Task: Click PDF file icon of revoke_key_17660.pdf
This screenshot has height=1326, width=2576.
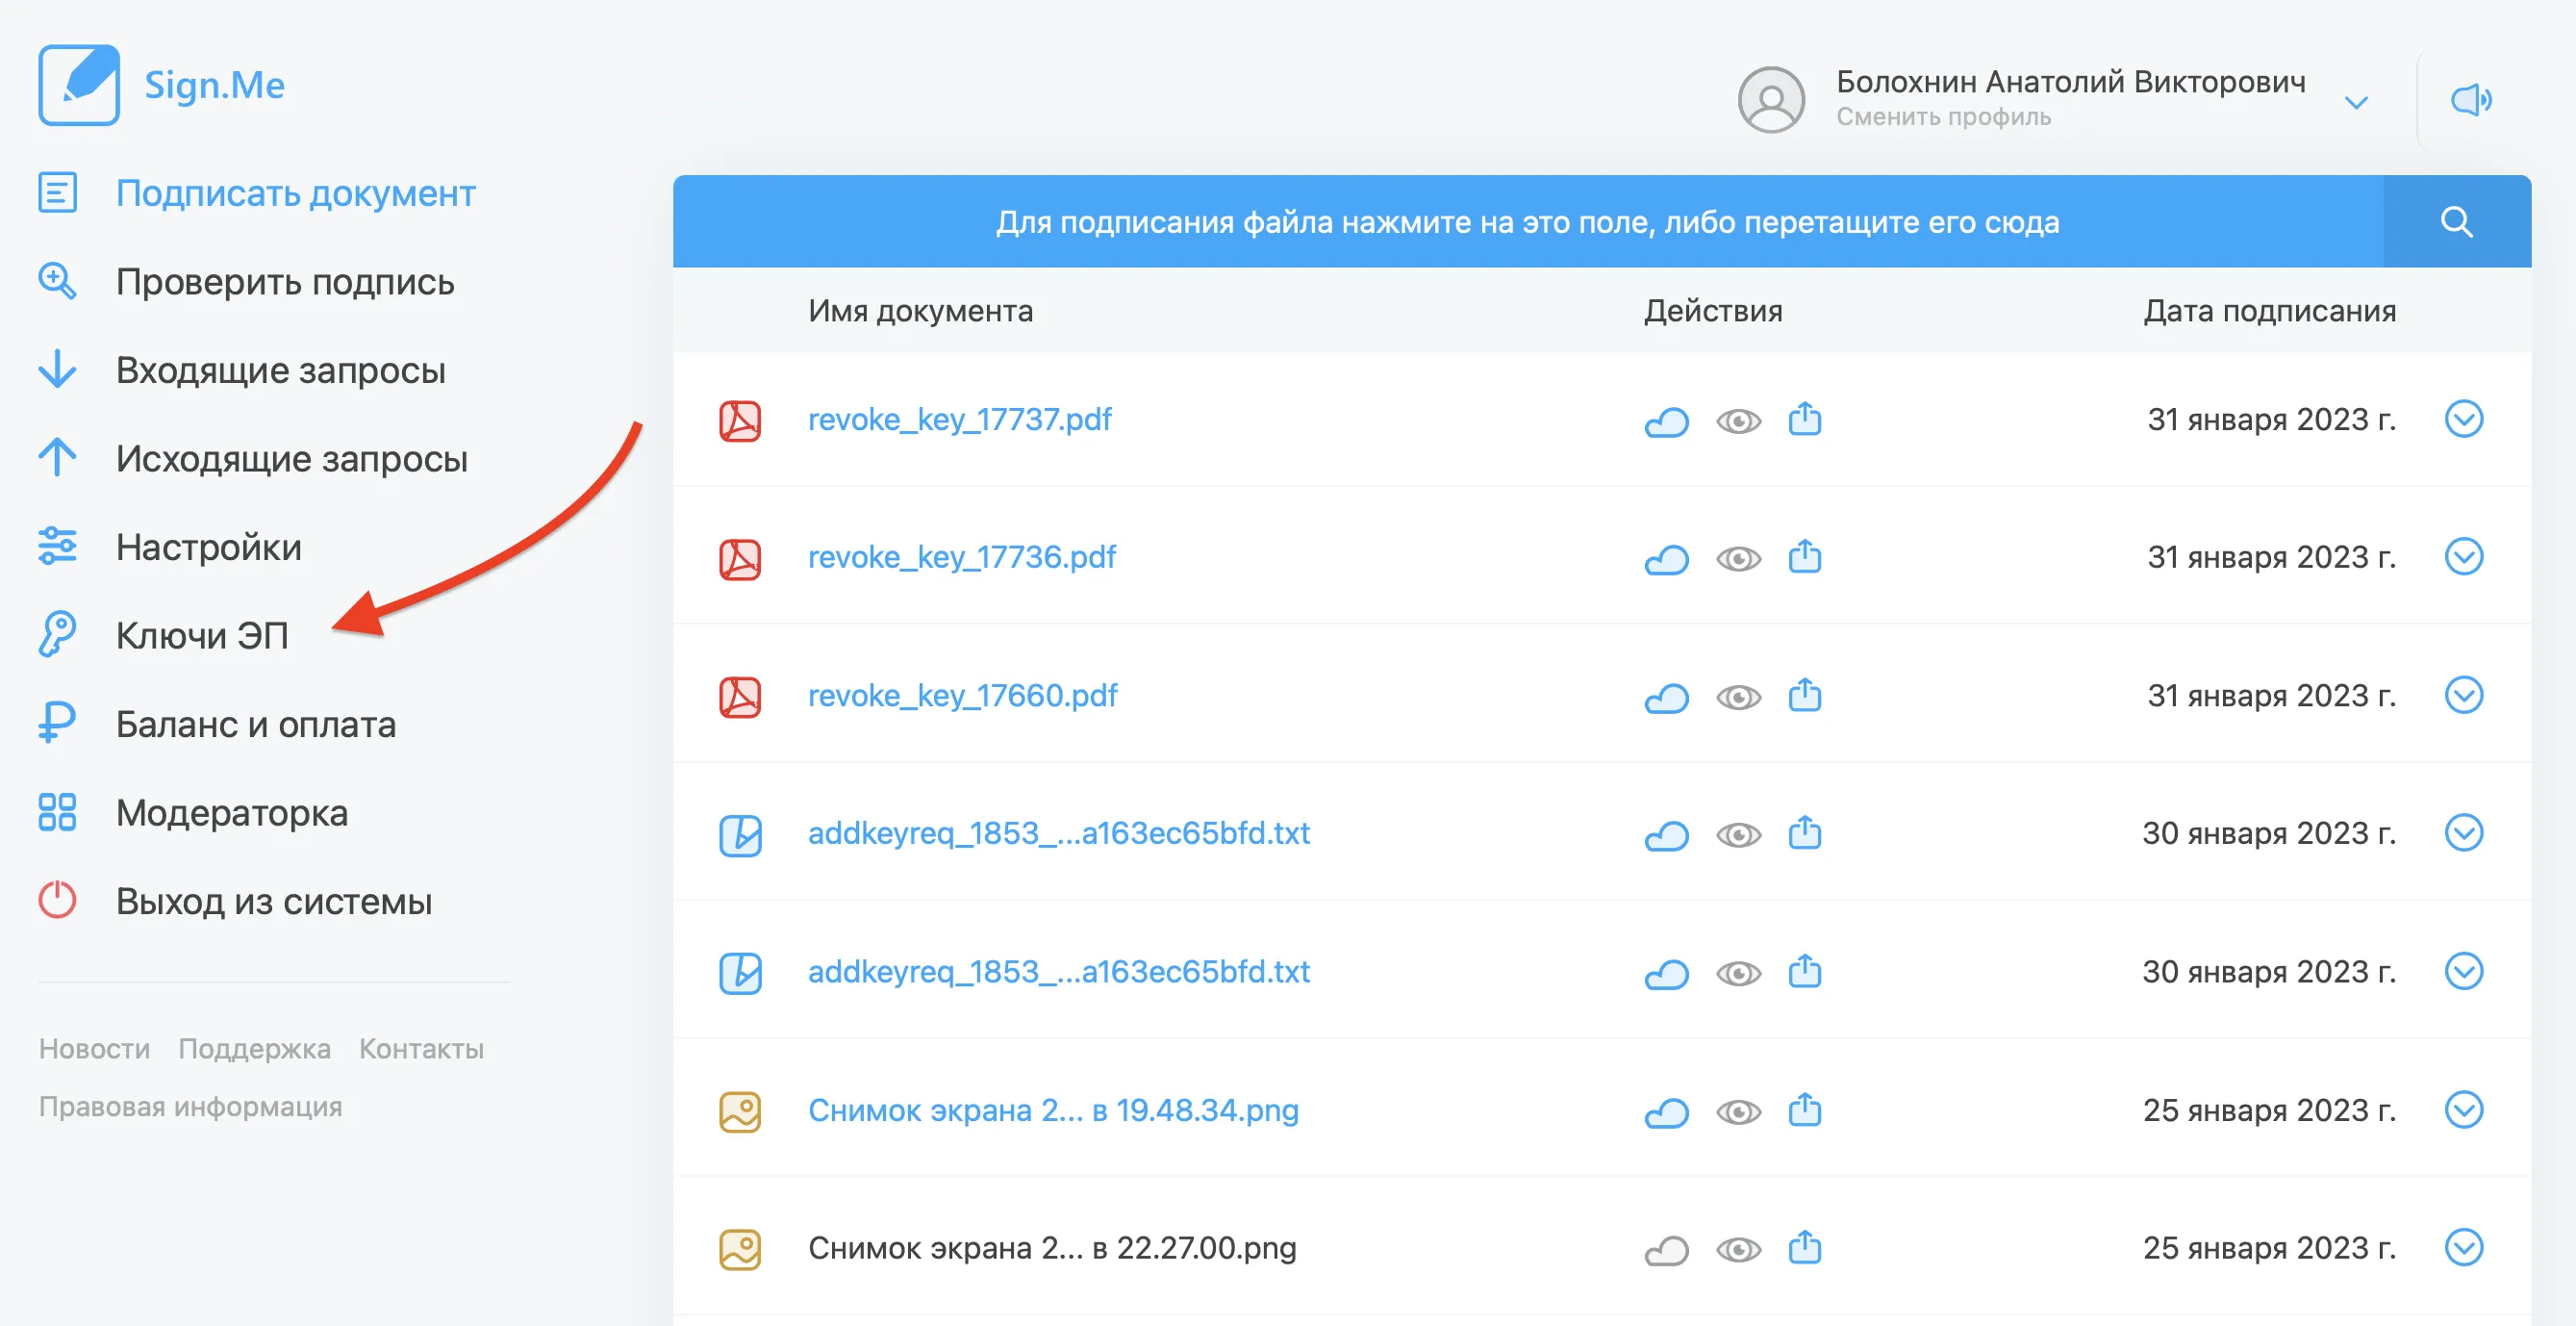Action: point(740,696)
